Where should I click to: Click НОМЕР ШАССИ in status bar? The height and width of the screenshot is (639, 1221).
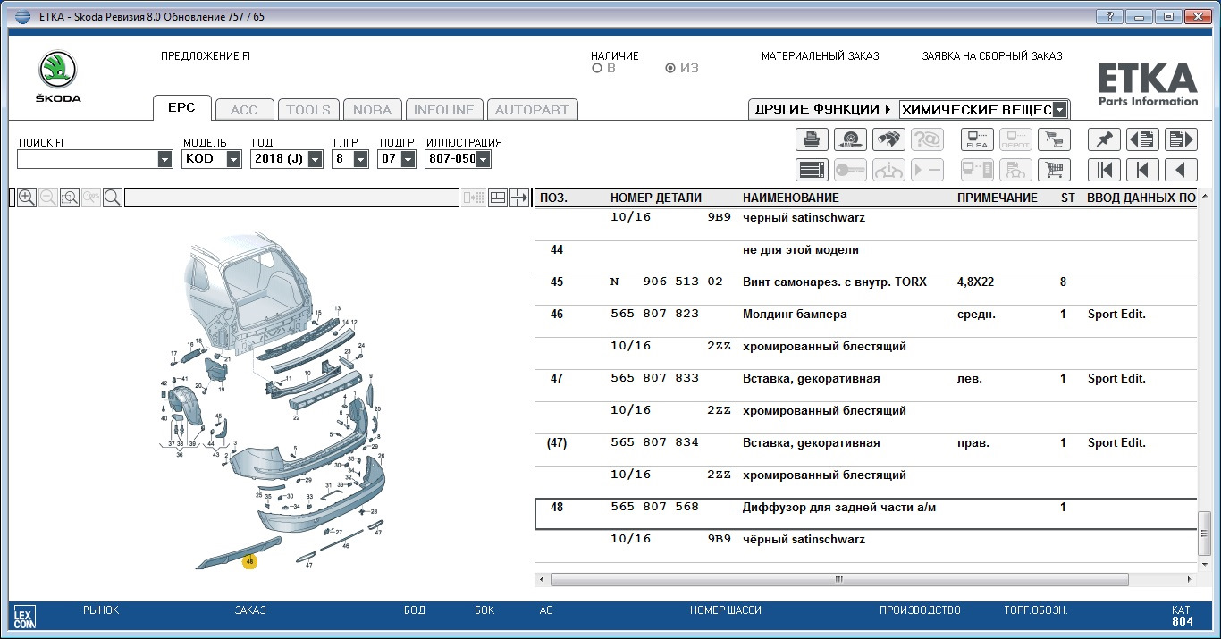[726, 610]
